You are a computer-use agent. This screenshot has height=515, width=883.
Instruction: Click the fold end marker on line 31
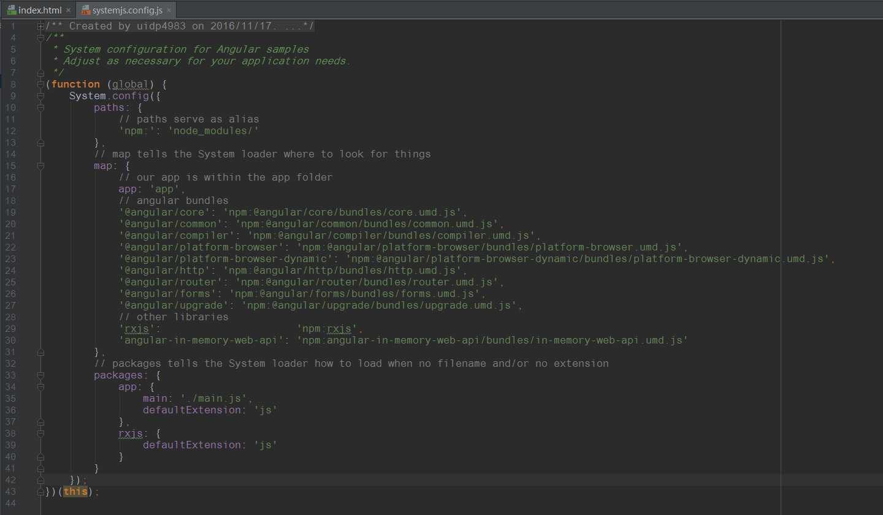pyautogui.click(x=40, y=352)
